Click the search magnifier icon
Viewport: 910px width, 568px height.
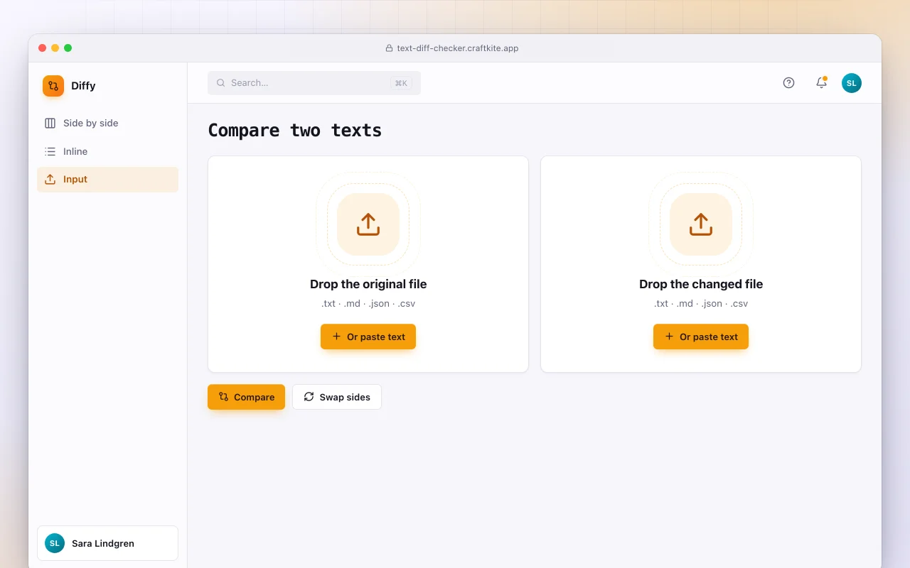(x=221, y=83)
